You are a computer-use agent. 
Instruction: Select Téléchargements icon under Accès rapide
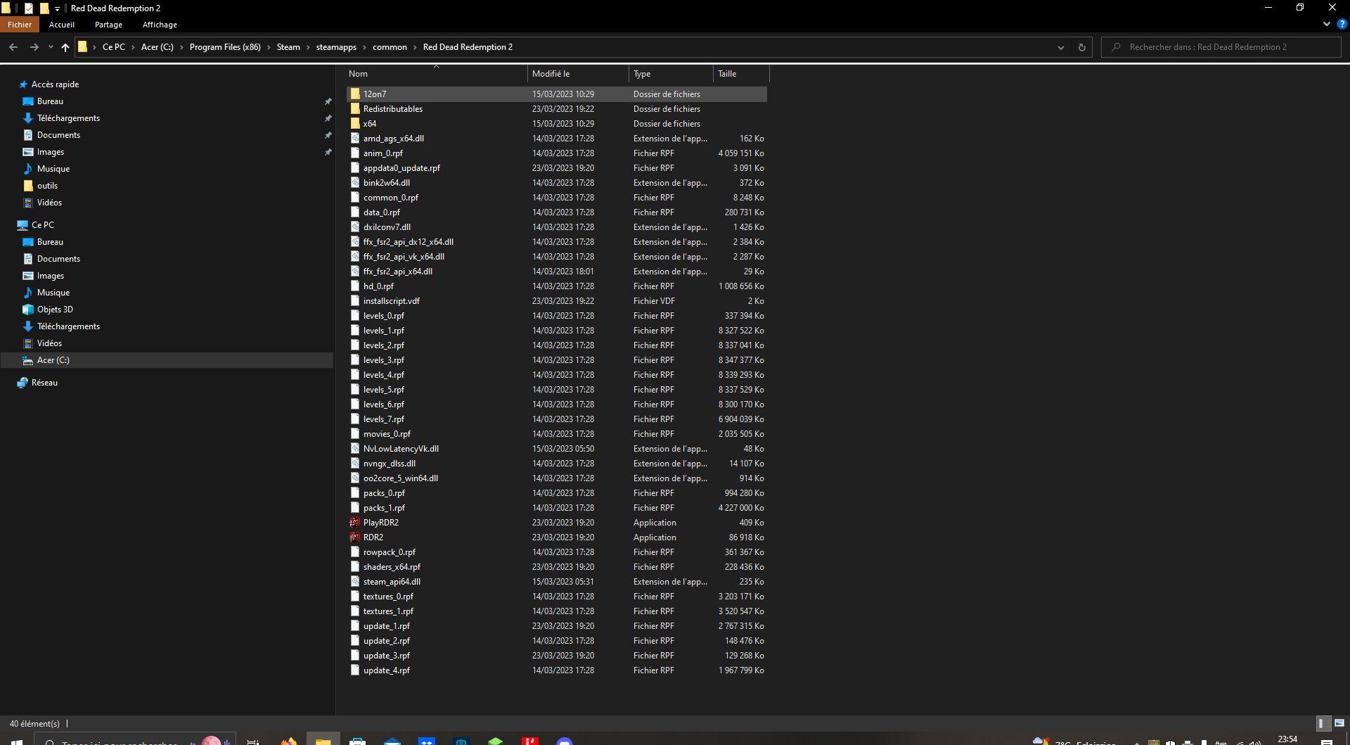28,118
